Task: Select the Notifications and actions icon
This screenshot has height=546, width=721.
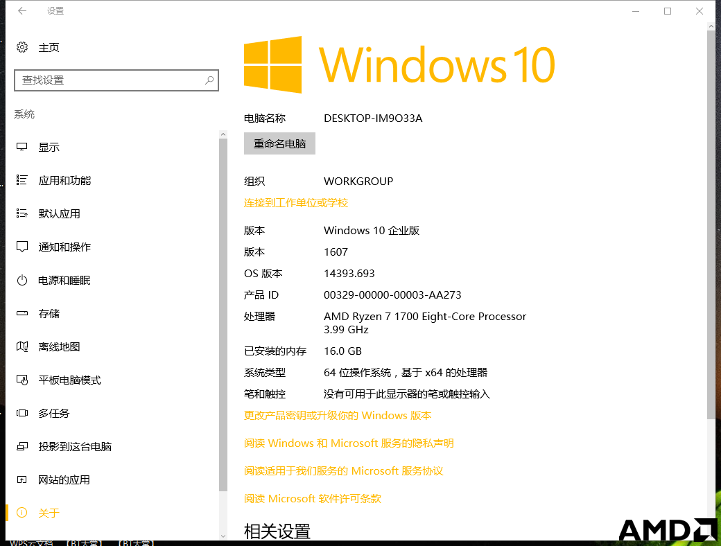Action: (22, 247)
